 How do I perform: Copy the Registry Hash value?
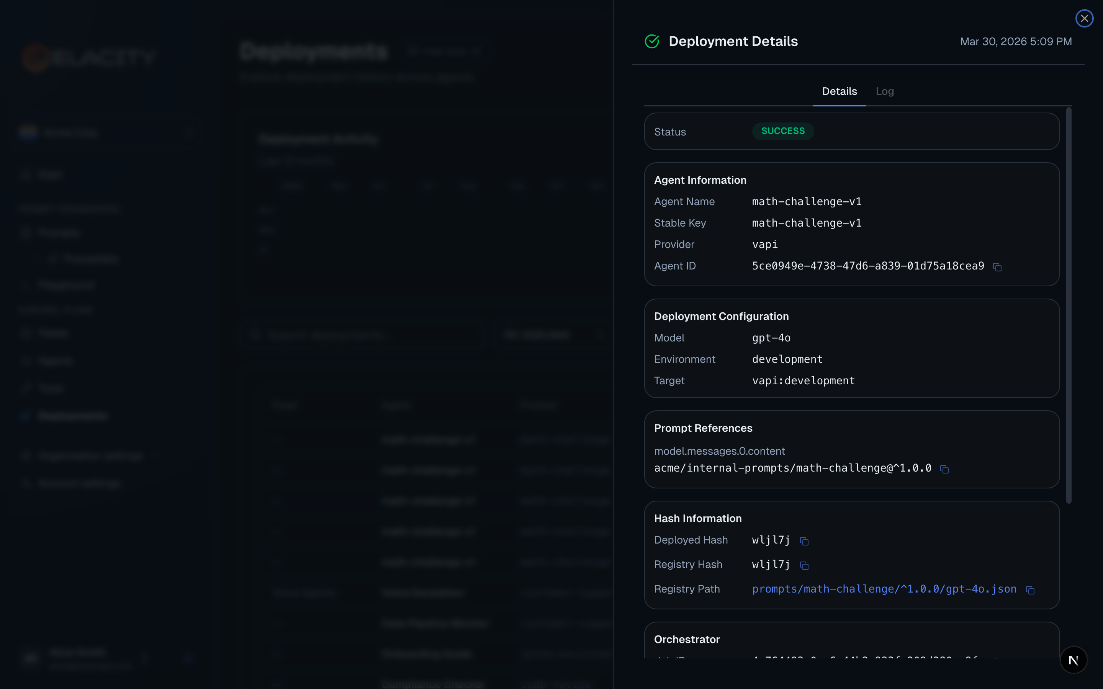click(804, 565)
